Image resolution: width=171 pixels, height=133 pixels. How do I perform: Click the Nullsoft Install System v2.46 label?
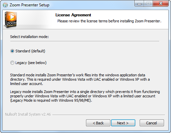pos(28,114)
